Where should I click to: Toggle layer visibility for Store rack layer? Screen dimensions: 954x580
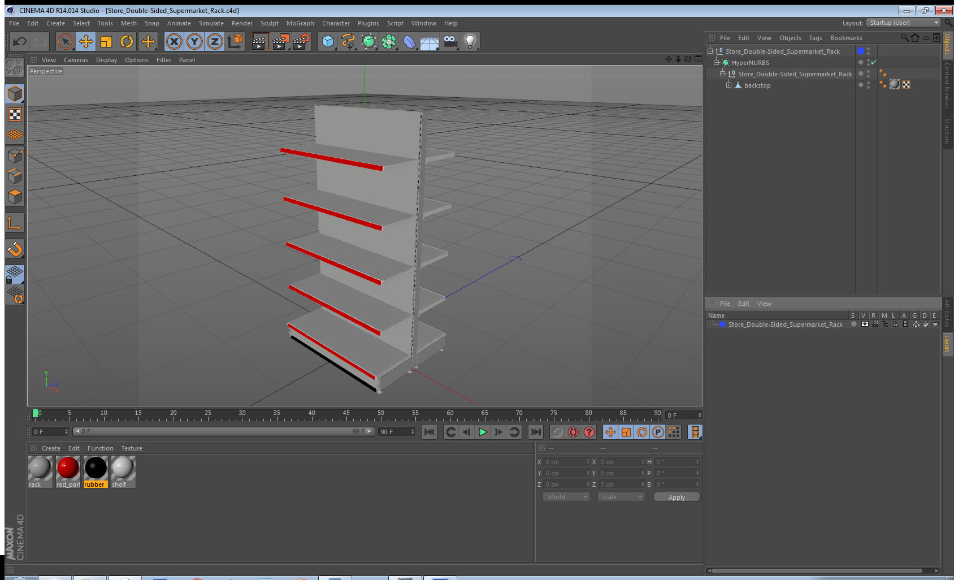pyautogui.click(x=865, y=324)
